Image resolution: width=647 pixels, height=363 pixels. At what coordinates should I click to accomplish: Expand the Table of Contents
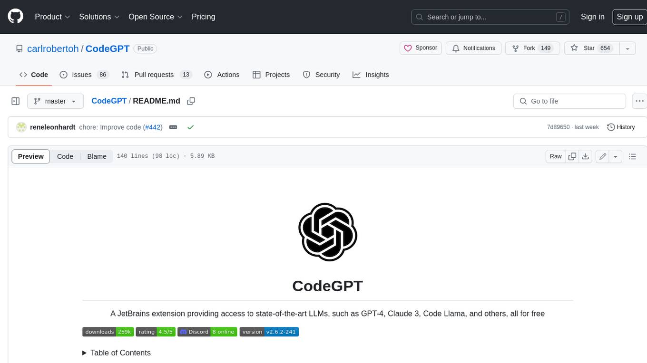pos(117,353)
